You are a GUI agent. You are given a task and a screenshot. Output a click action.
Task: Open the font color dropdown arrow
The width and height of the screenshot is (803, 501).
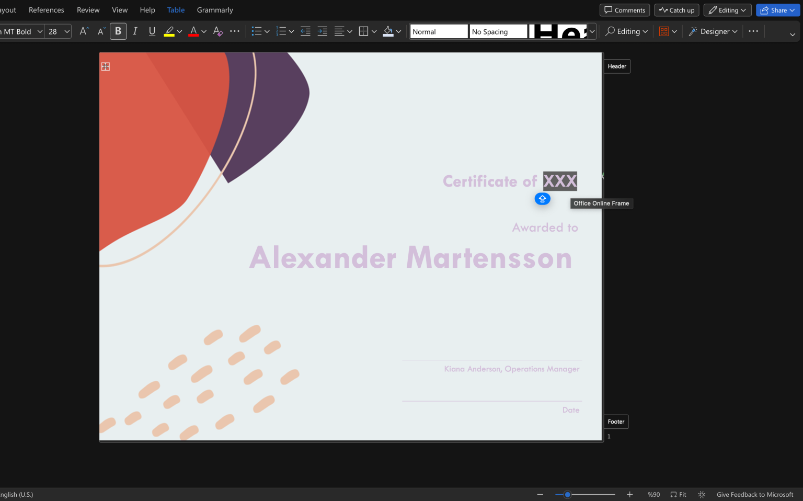(x=204, y=31)
